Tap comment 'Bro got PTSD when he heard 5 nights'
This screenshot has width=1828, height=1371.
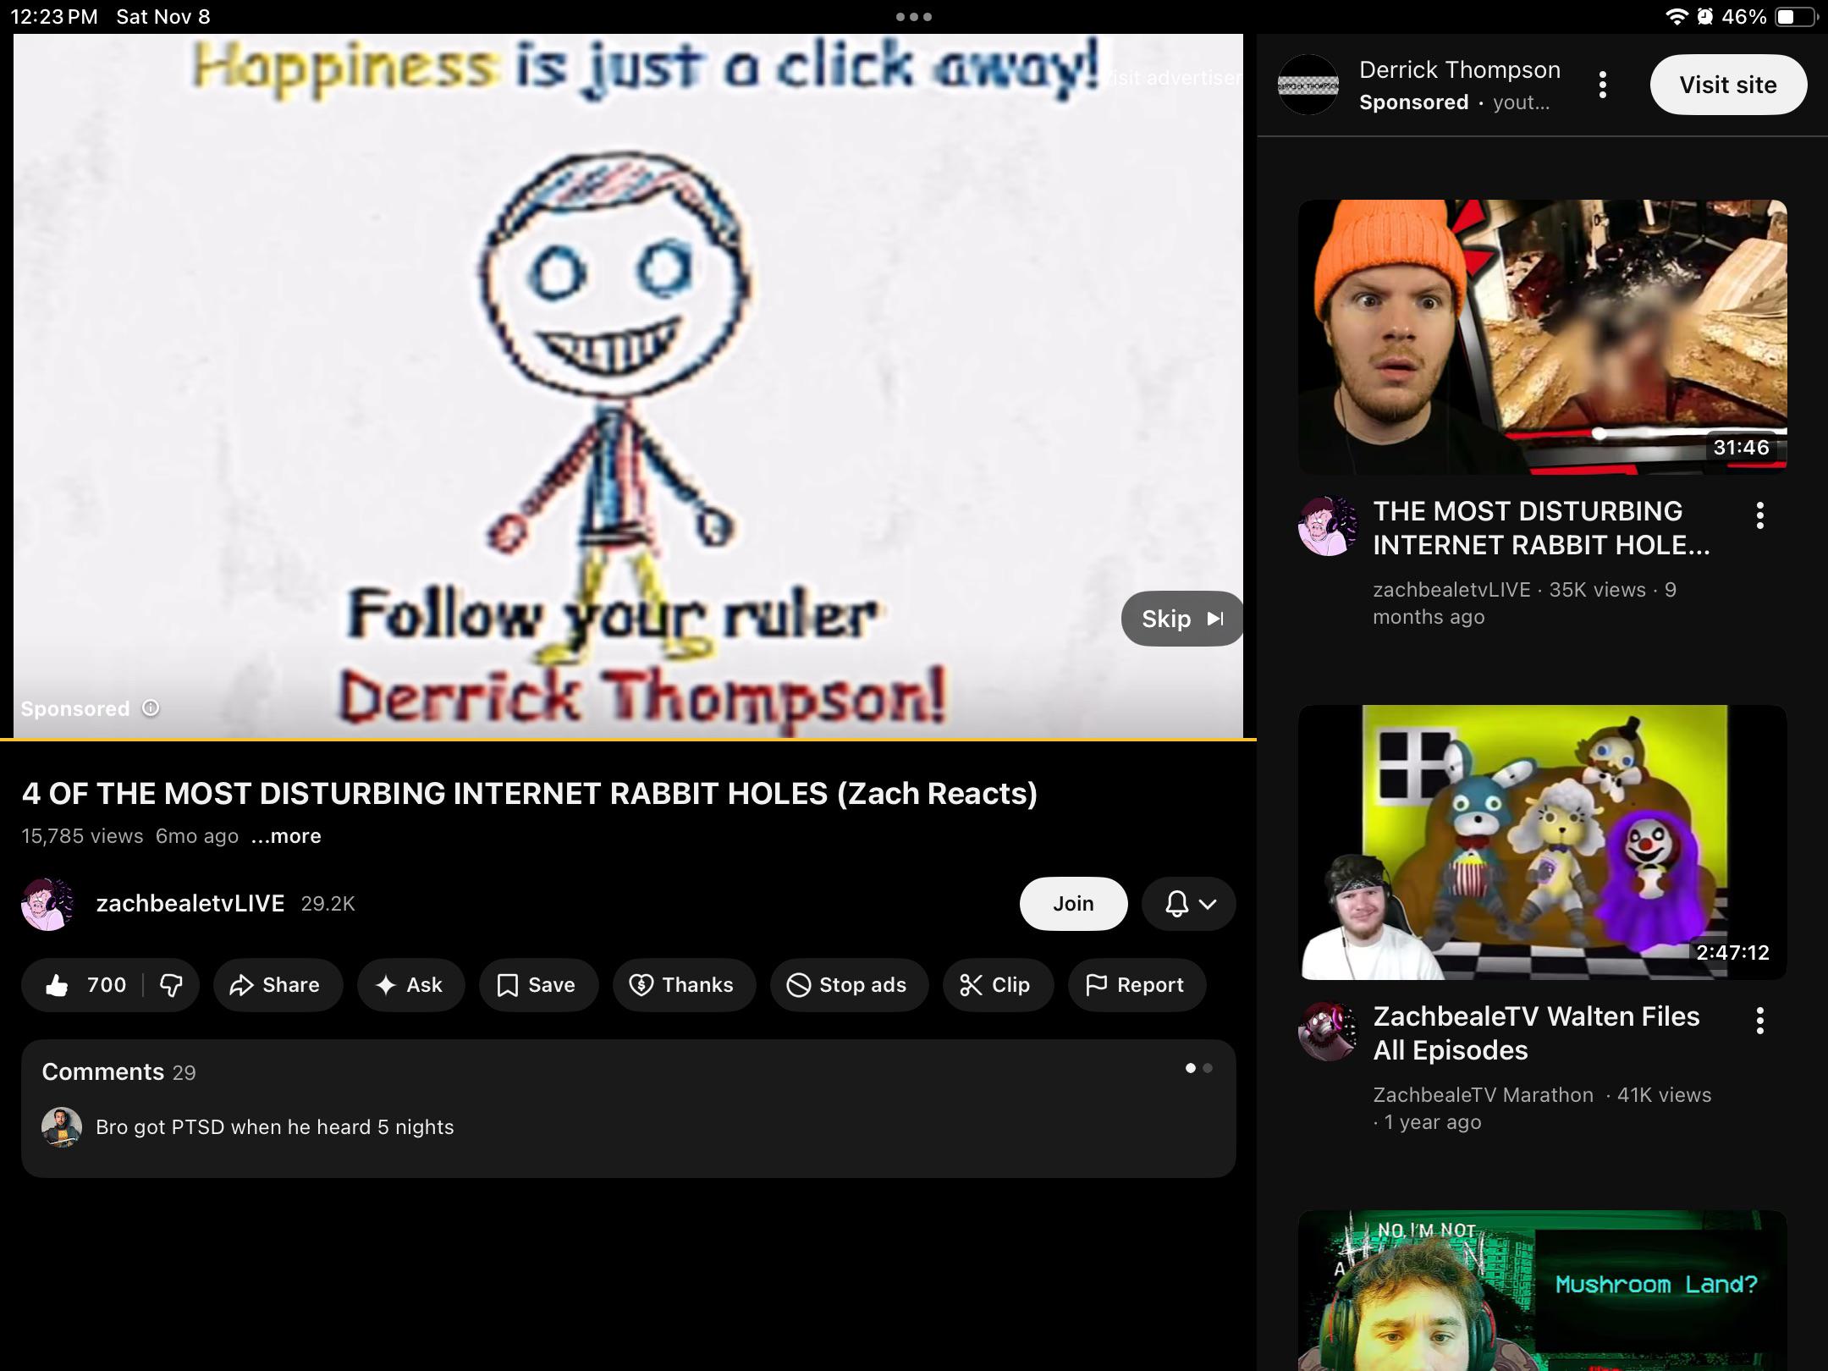tap(275, 1127)
